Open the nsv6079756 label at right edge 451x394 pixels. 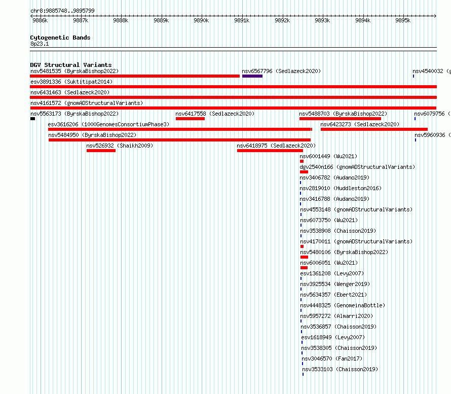tap(432, 114)
